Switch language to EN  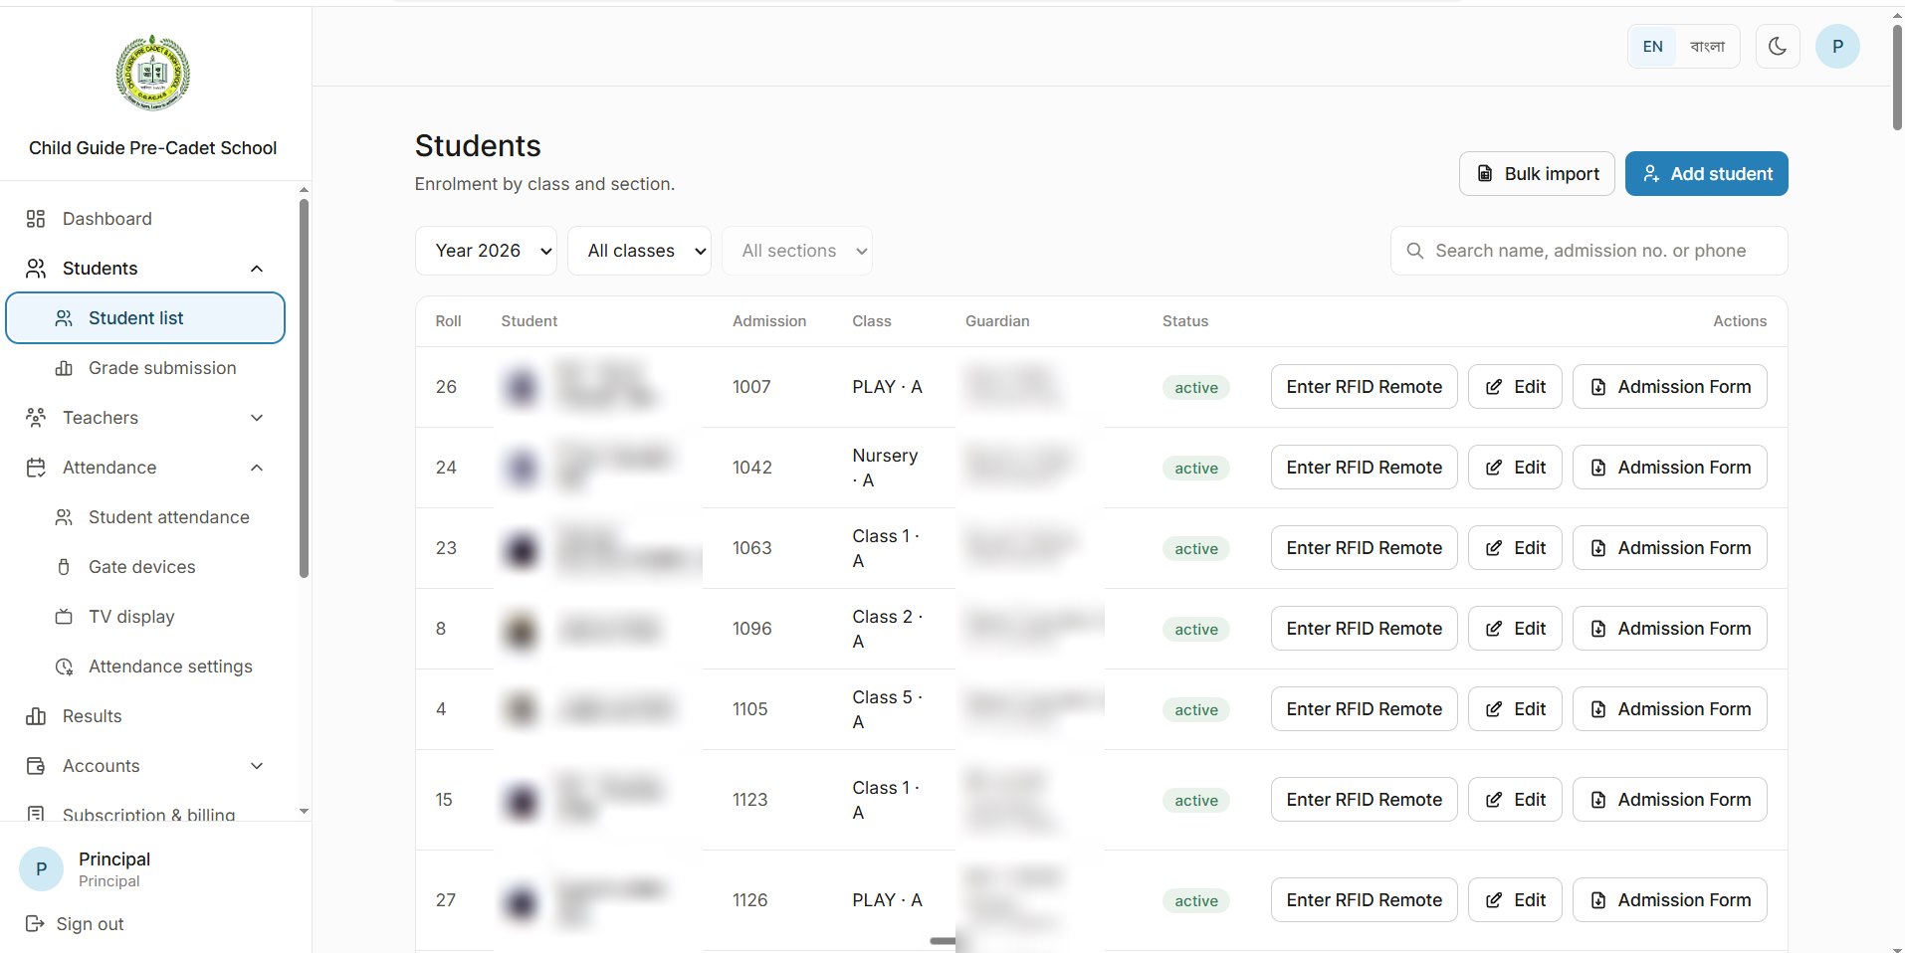(1653, 47)
